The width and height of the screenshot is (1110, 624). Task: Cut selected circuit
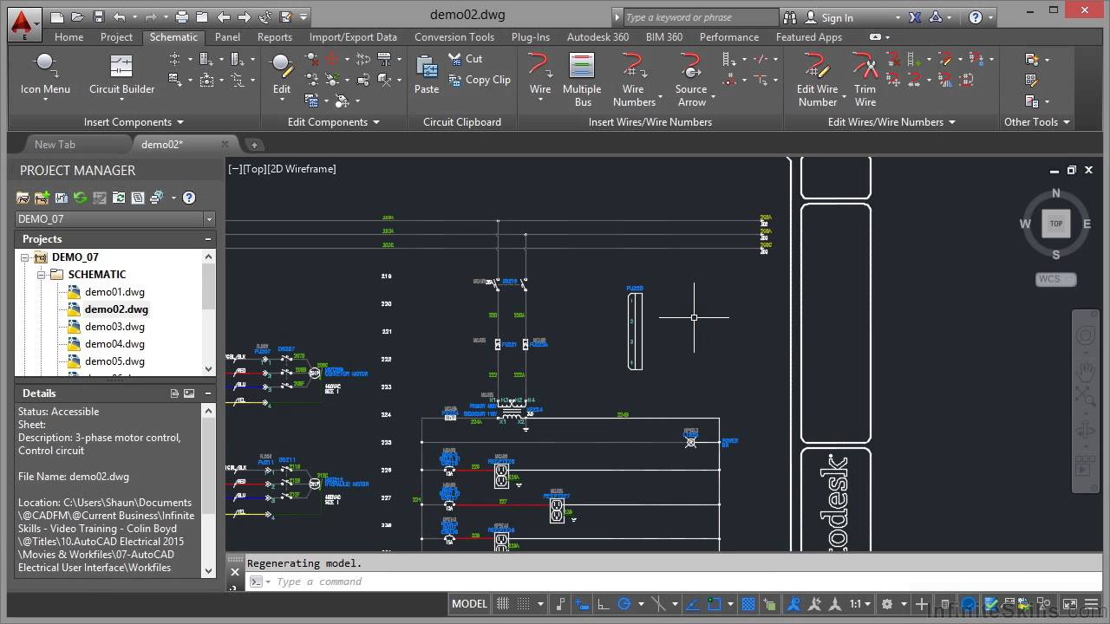tap(466, 59)
